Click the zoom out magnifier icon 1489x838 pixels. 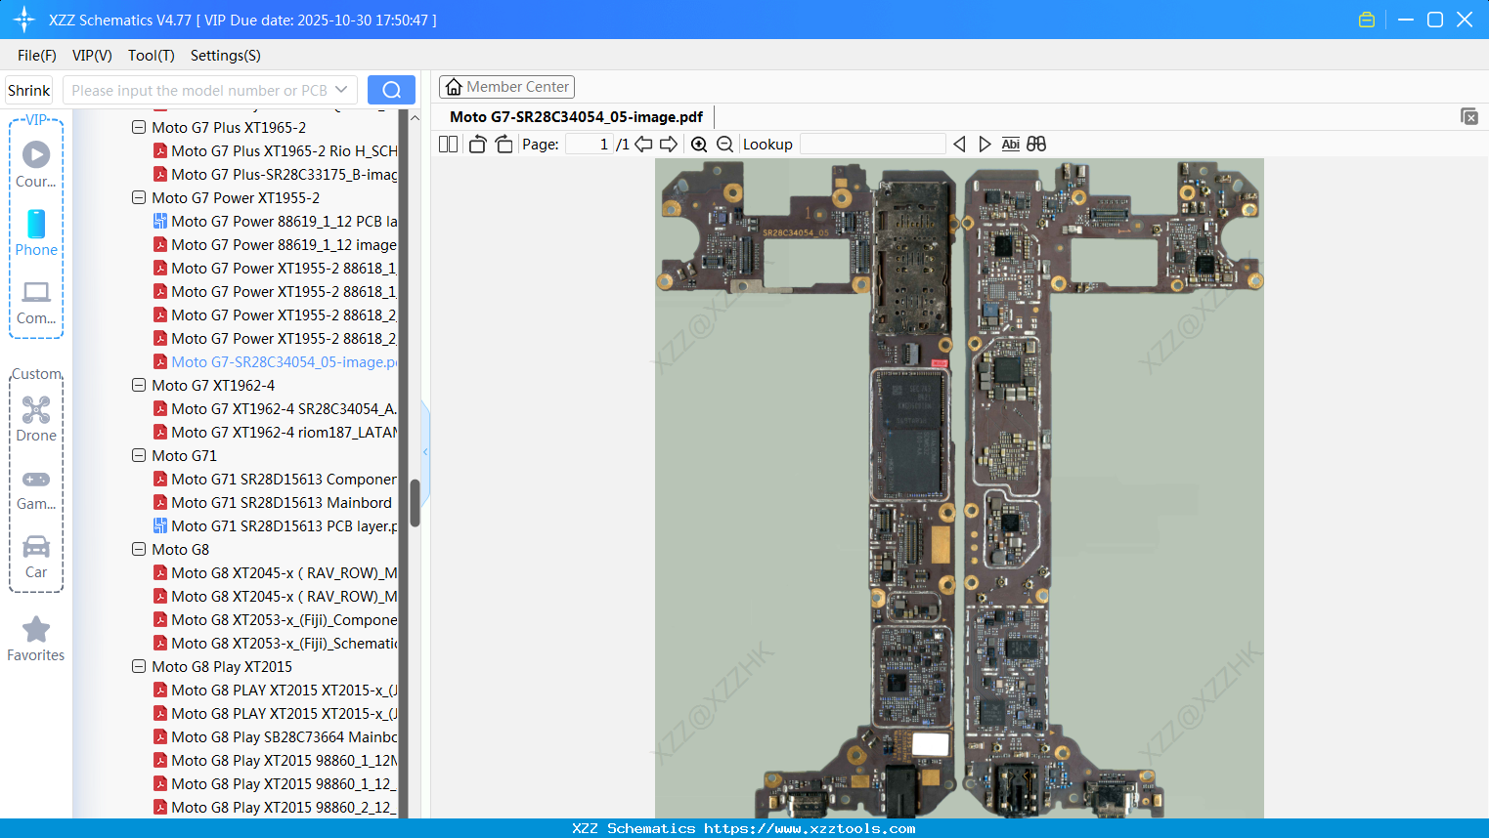coord(724,145)
